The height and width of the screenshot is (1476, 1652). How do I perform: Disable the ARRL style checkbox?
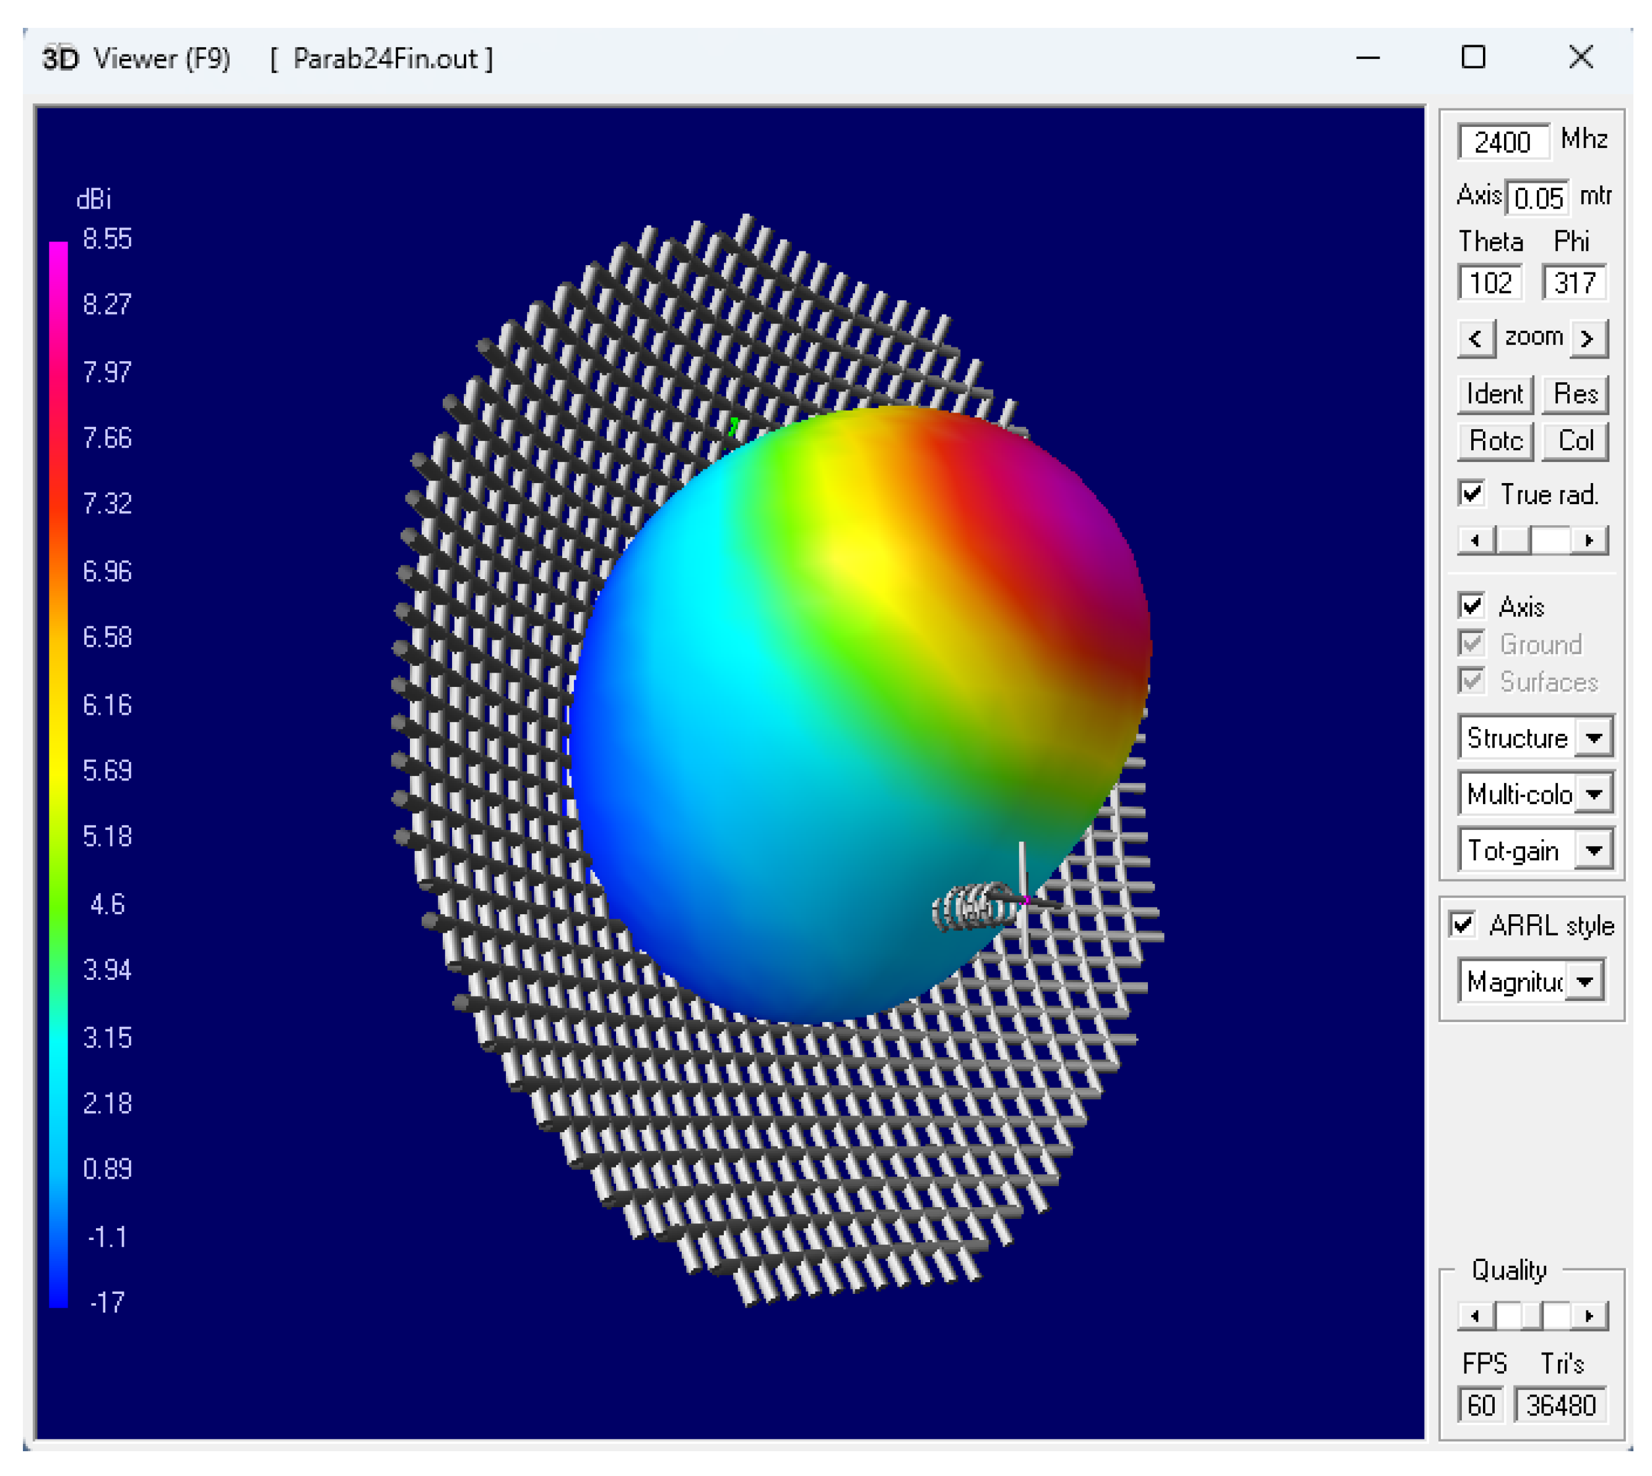click(x=1461, y=925)
